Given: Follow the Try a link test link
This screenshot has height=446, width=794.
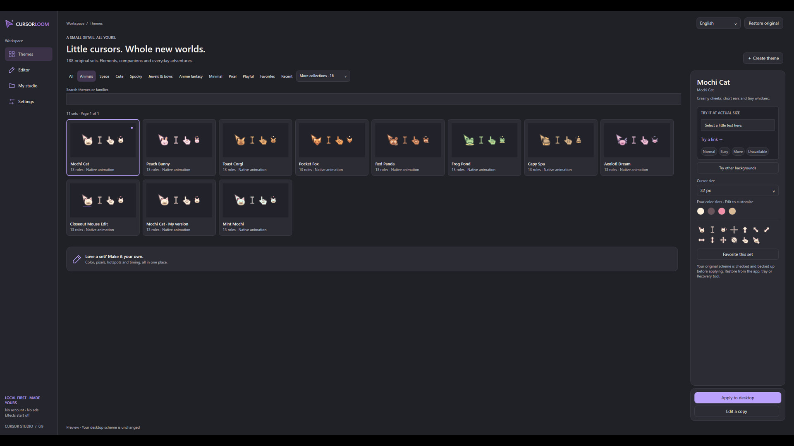Looking at the screenshot, I should click(712, 140).
